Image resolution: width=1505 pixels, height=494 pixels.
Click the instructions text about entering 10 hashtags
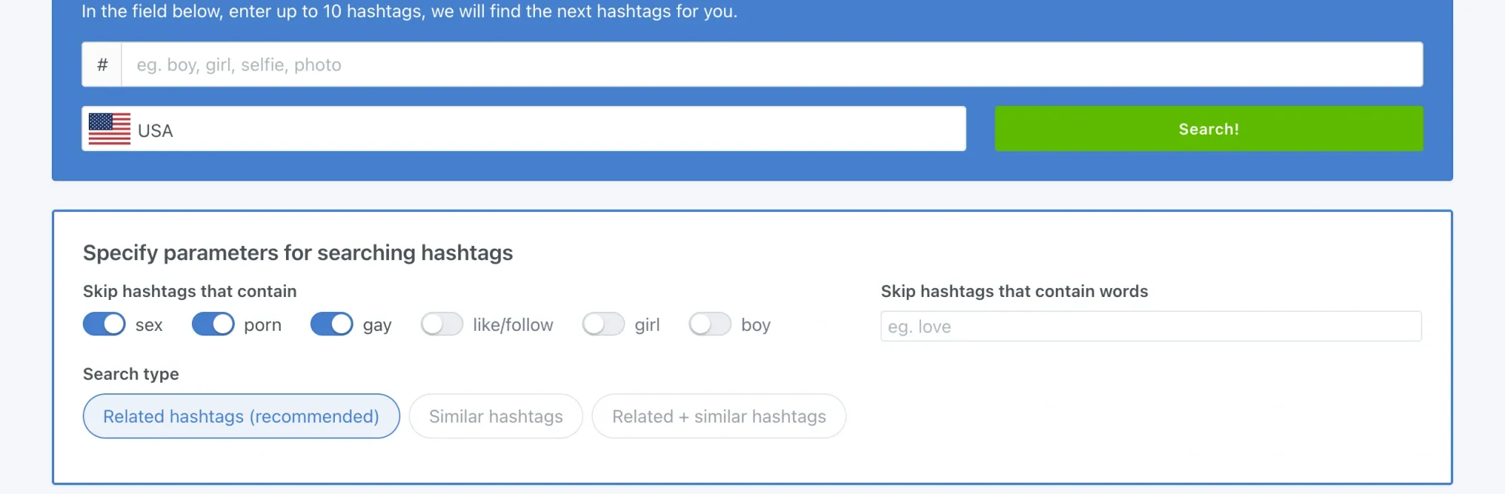409,11
